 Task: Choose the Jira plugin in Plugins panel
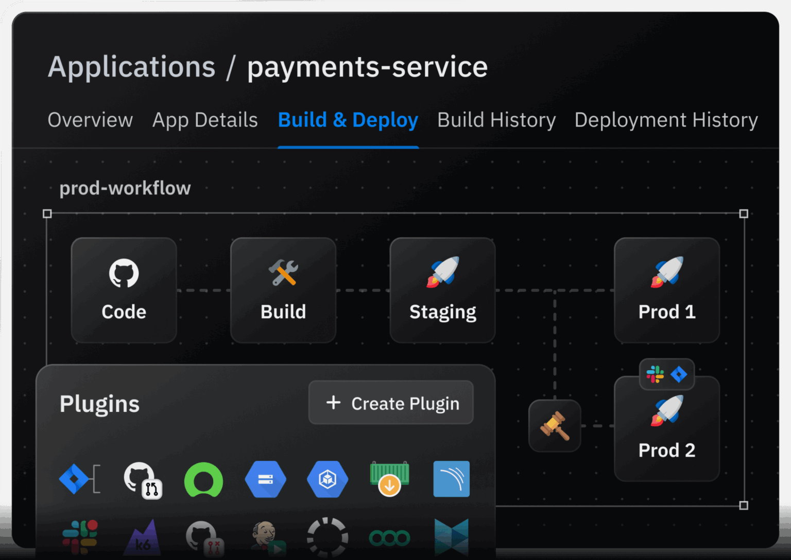pyautogui.click(x=79, y=479)
